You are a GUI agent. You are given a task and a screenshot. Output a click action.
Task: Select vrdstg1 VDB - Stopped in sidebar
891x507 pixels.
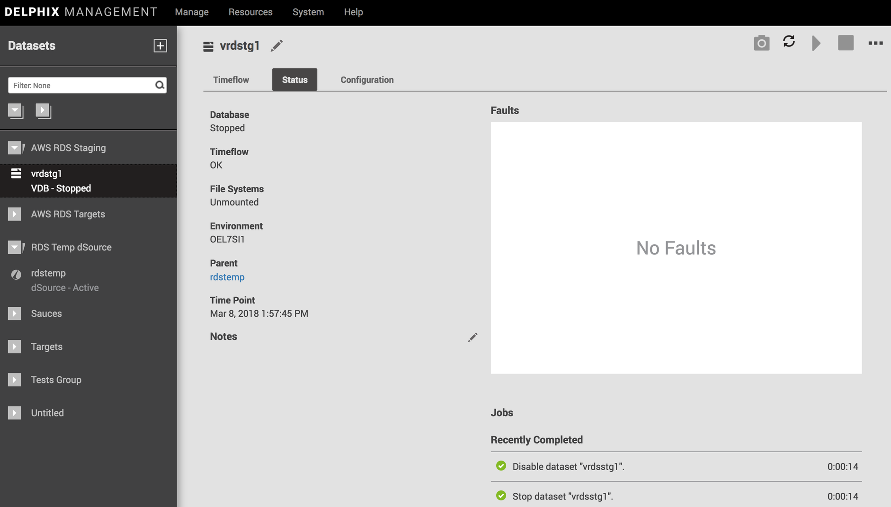[89, 181]
